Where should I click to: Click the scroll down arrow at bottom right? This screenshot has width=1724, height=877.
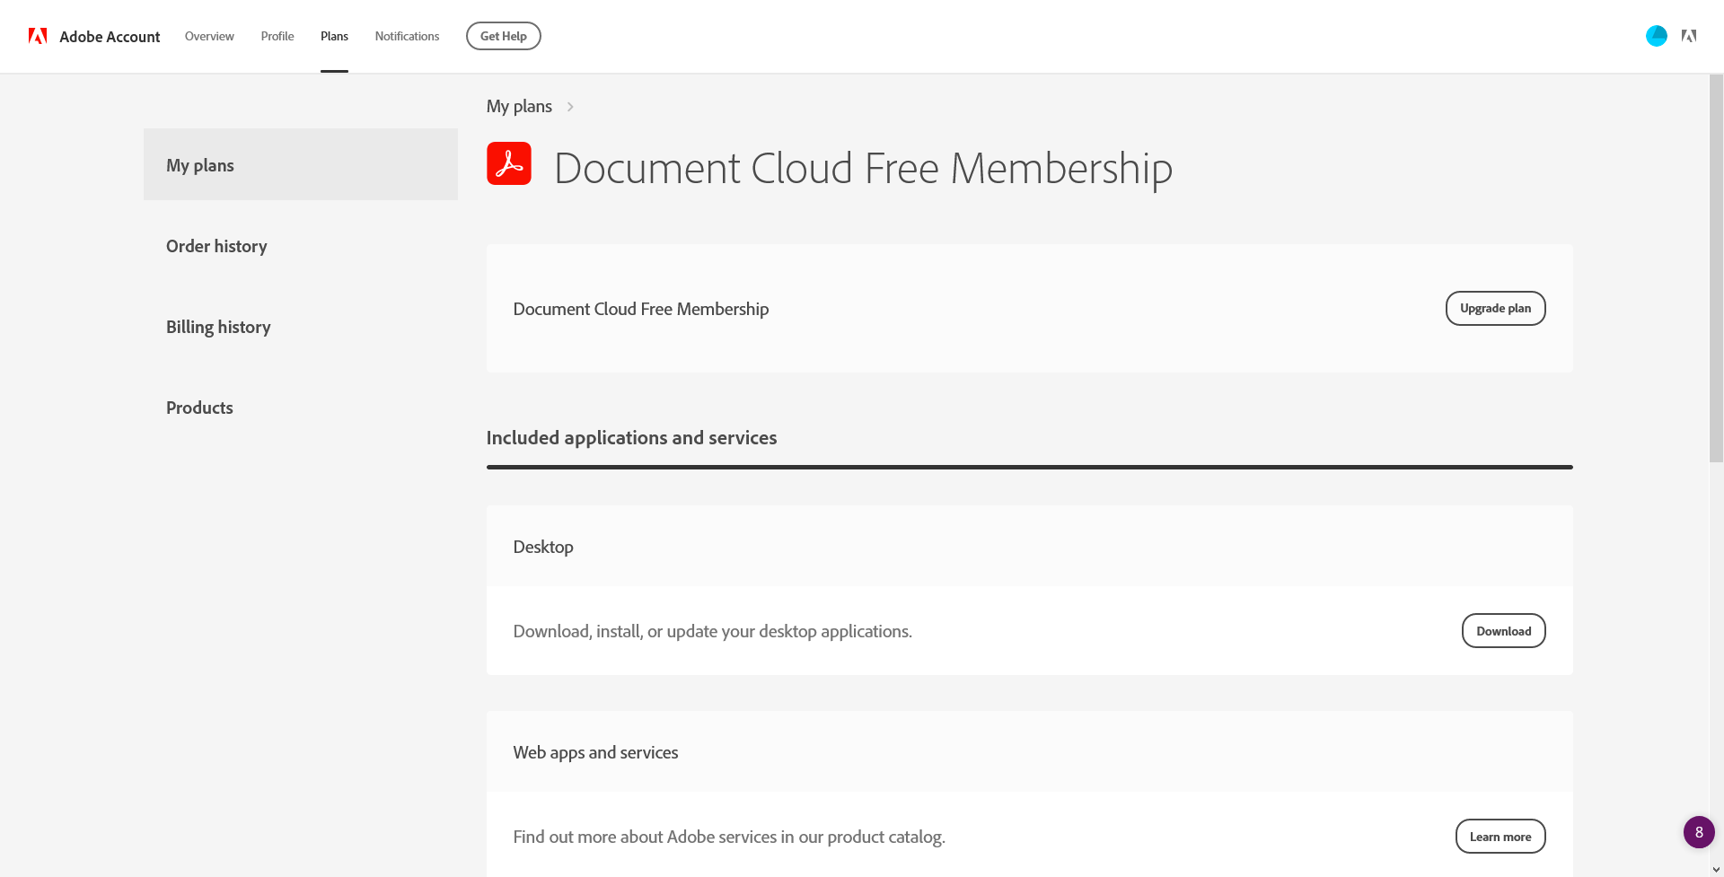tap(1716, 869)
